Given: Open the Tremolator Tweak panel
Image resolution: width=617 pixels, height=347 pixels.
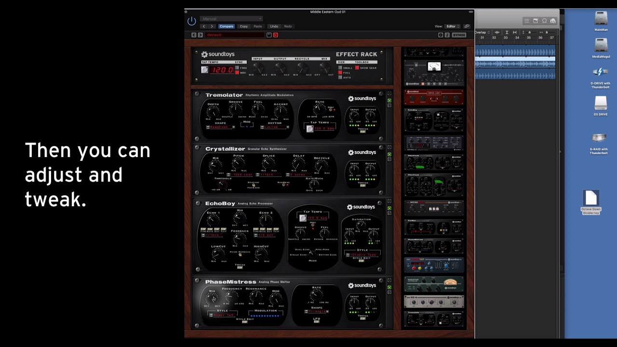Looking at the screenshot, I should 363,132.
